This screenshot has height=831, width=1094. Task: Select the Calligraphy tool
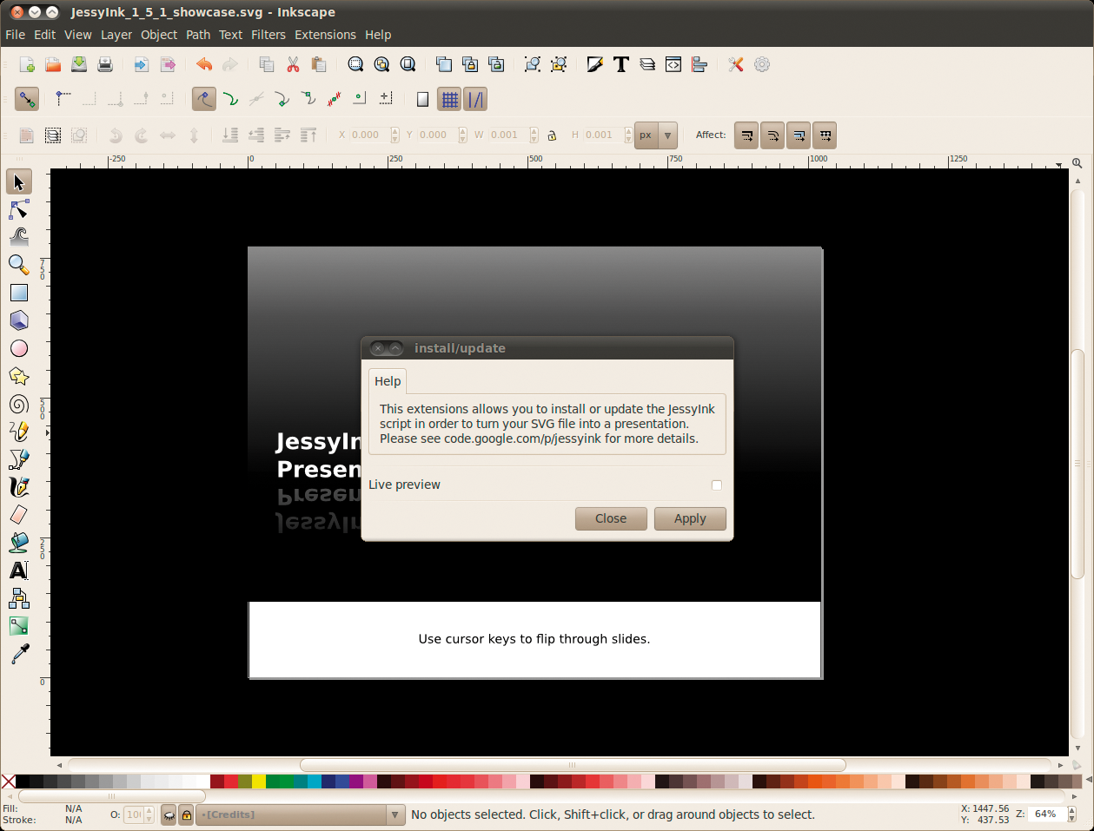click(19, 487)
